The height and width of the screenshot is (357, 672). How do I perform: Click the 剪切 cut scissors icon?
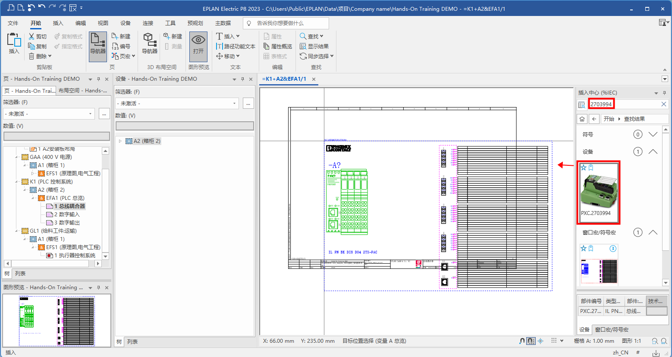pos(31,36)
